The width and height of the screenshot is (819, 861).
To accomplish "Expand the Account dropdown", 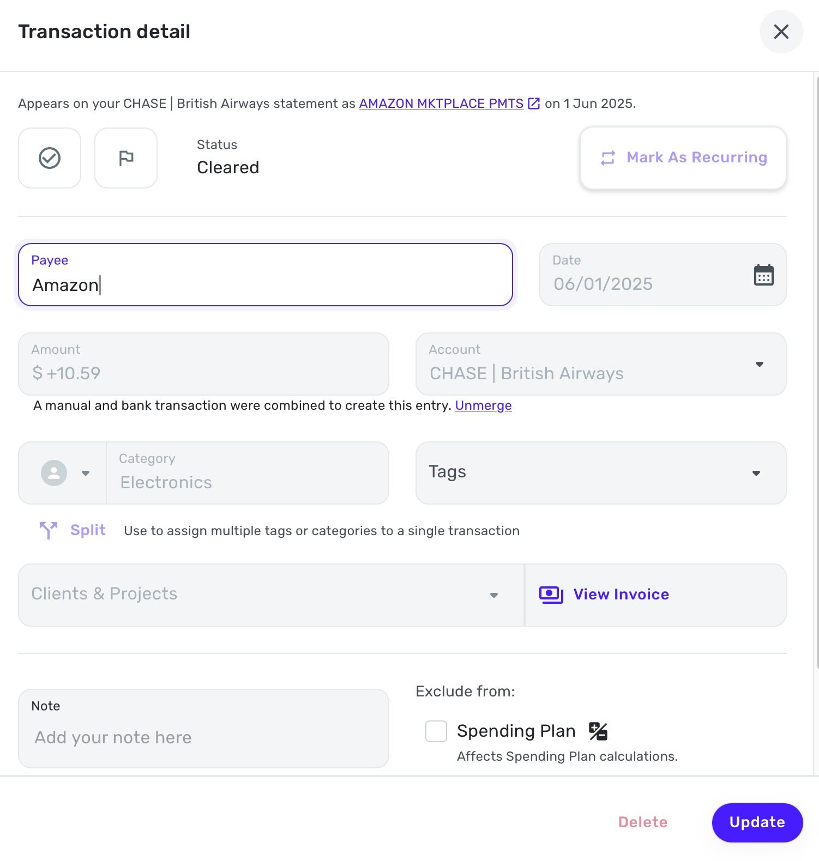I will [x=601, y=364].
